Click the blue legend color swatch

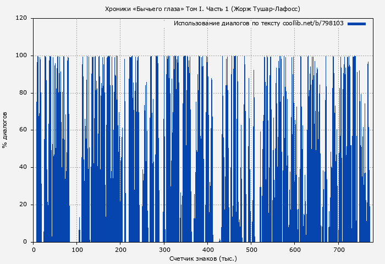(x=356, y=24)
